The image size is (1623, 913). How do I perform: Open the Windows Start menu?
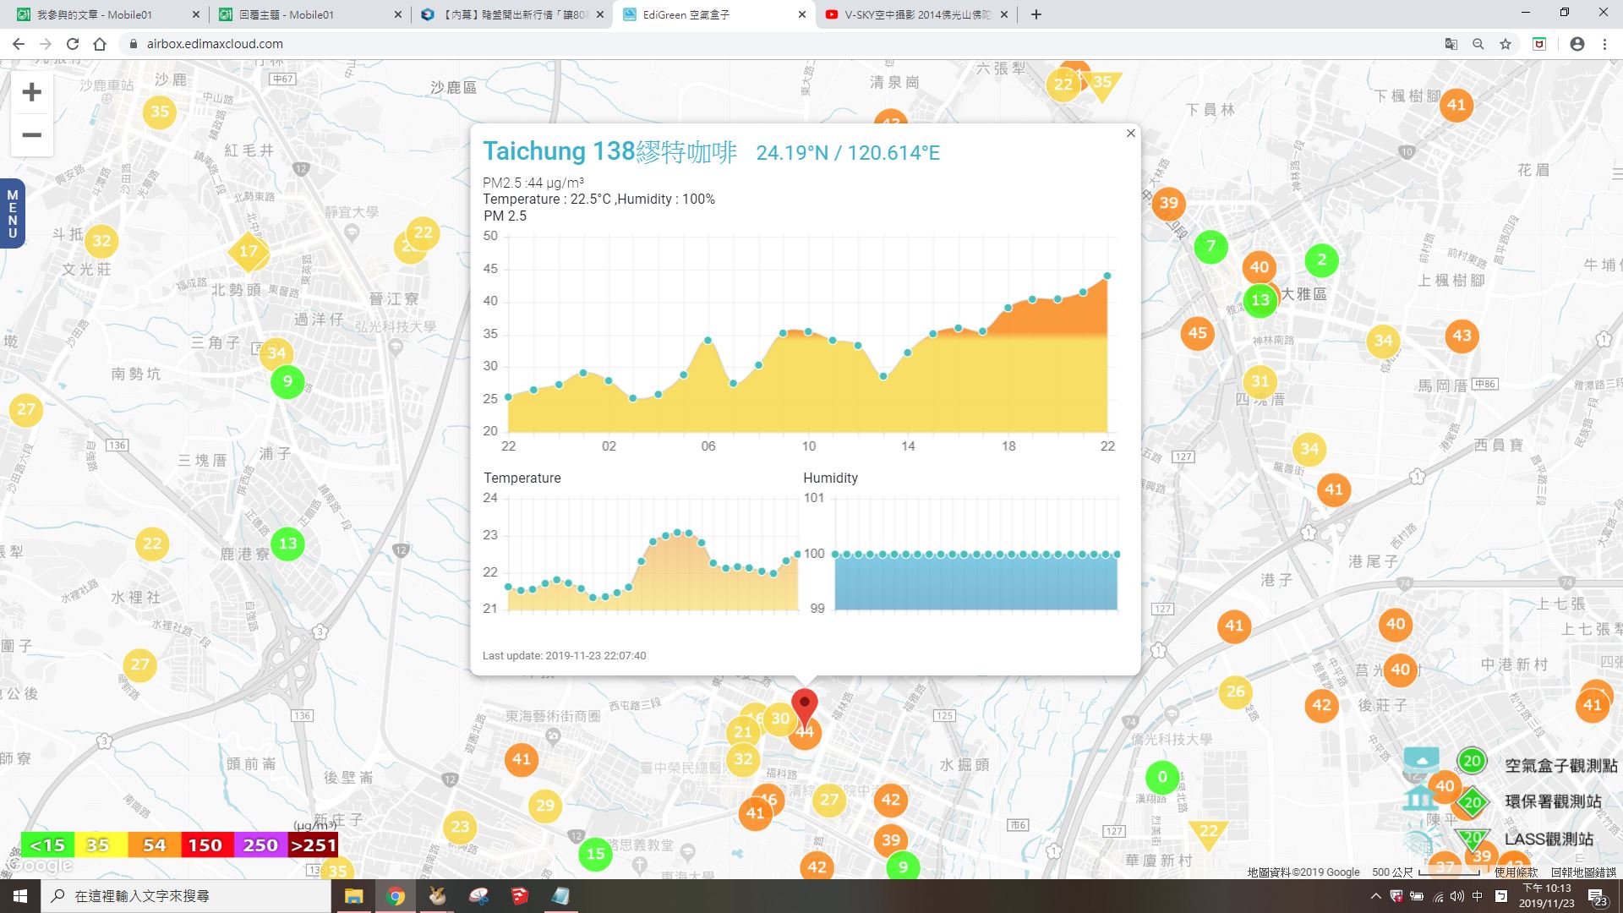[20, 896]
